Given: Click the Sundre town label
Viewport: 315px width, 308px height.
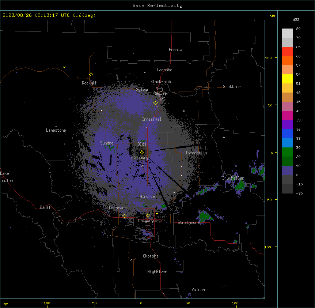Looking at the screenshot, I should (107, 143).
